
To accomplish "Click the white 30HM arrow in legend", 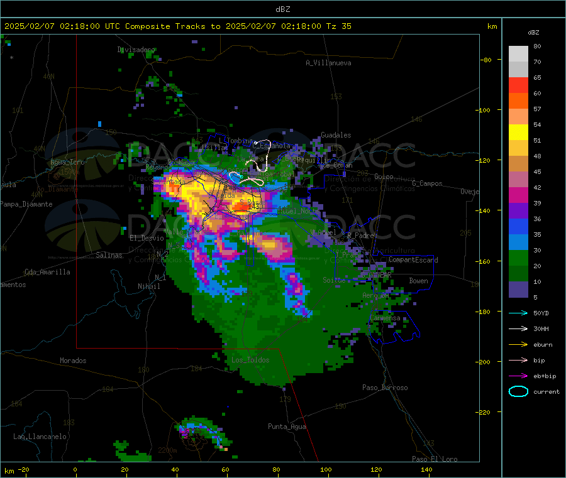I will point(518,329).
